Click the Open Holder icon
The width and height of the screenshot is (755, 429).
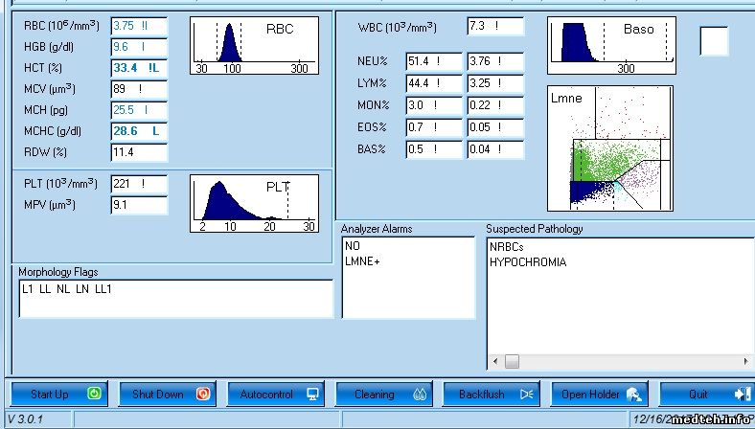(x=635, y=394)
